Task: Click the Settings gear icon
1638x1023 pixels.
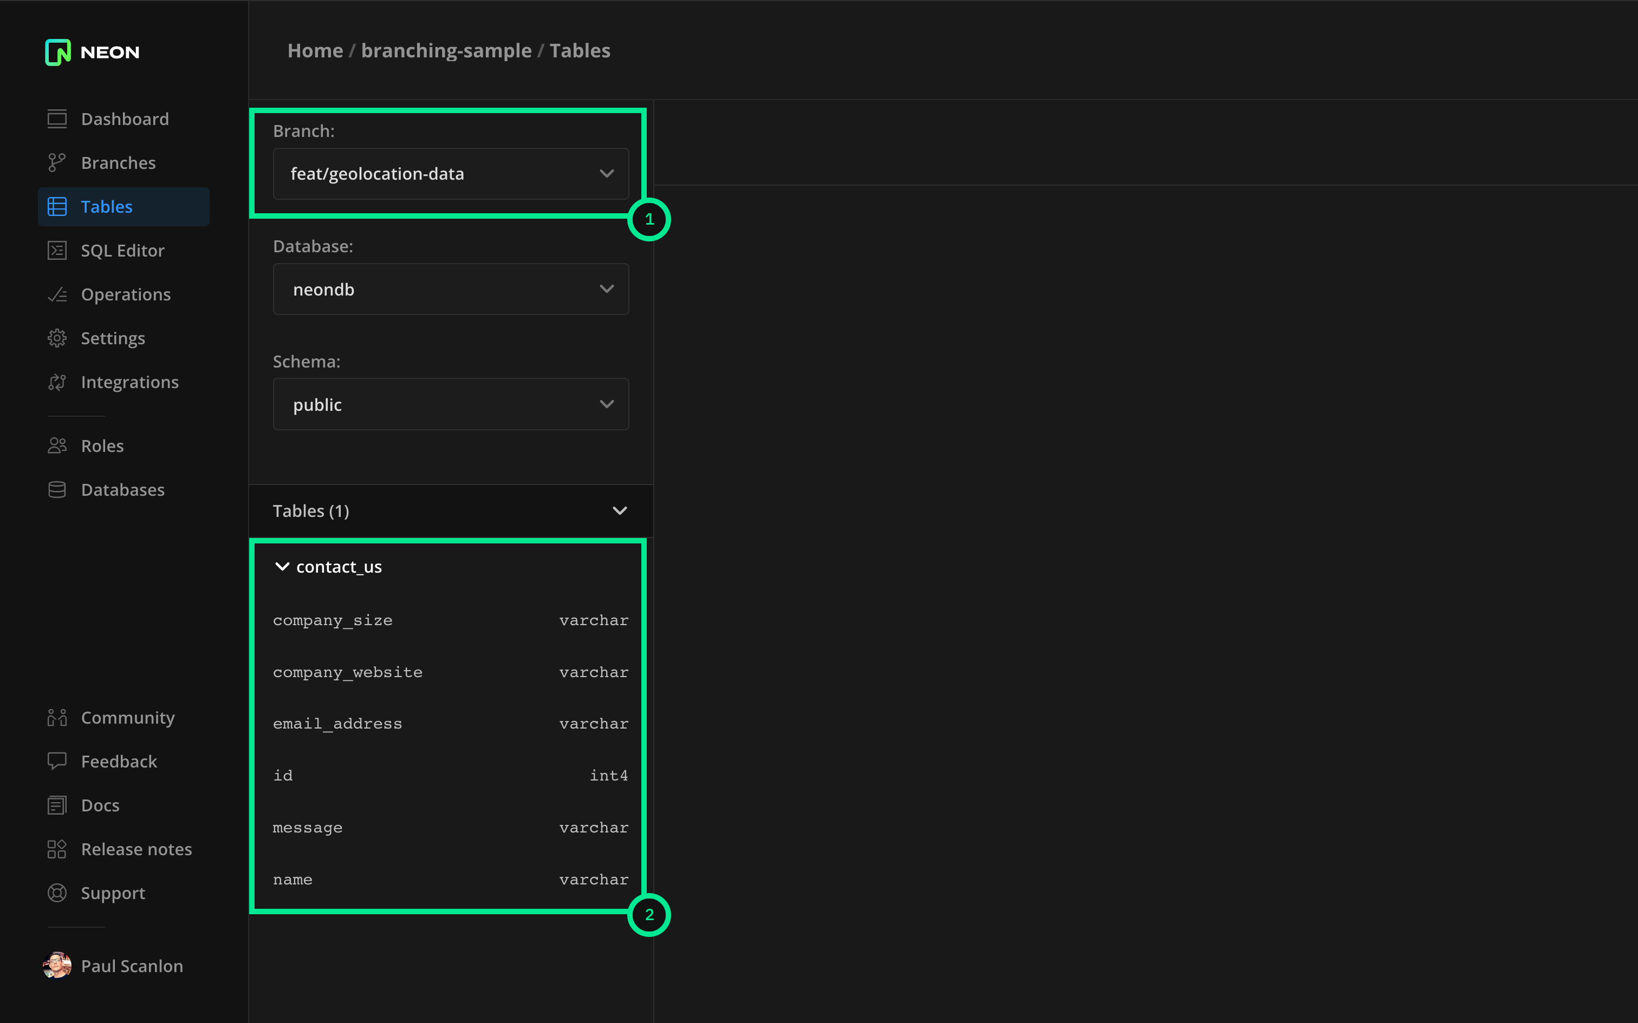Action: (x=57, y=338)
